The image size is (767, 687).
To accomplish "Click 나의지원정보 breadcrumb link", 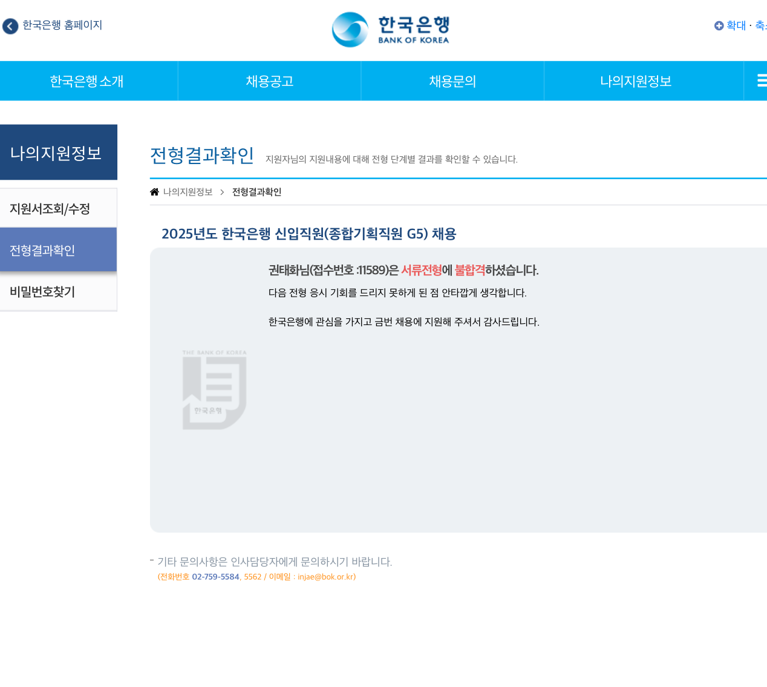I will coord(188,192).
